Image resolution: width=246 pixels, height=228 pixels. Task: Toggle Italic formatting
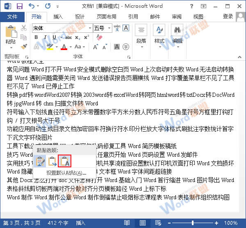tap(45, 37)
